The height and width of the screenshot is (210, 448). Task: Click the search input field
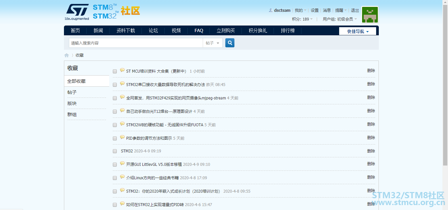click(136, 43)
